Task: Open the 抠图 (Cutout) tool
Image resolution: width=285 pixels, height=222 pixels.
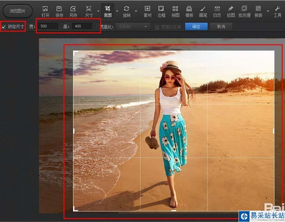Action: click(231, 11)
